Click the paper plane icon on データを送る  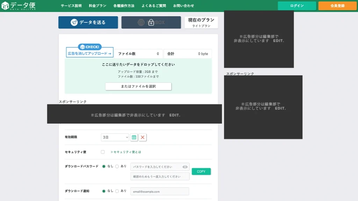74,22
